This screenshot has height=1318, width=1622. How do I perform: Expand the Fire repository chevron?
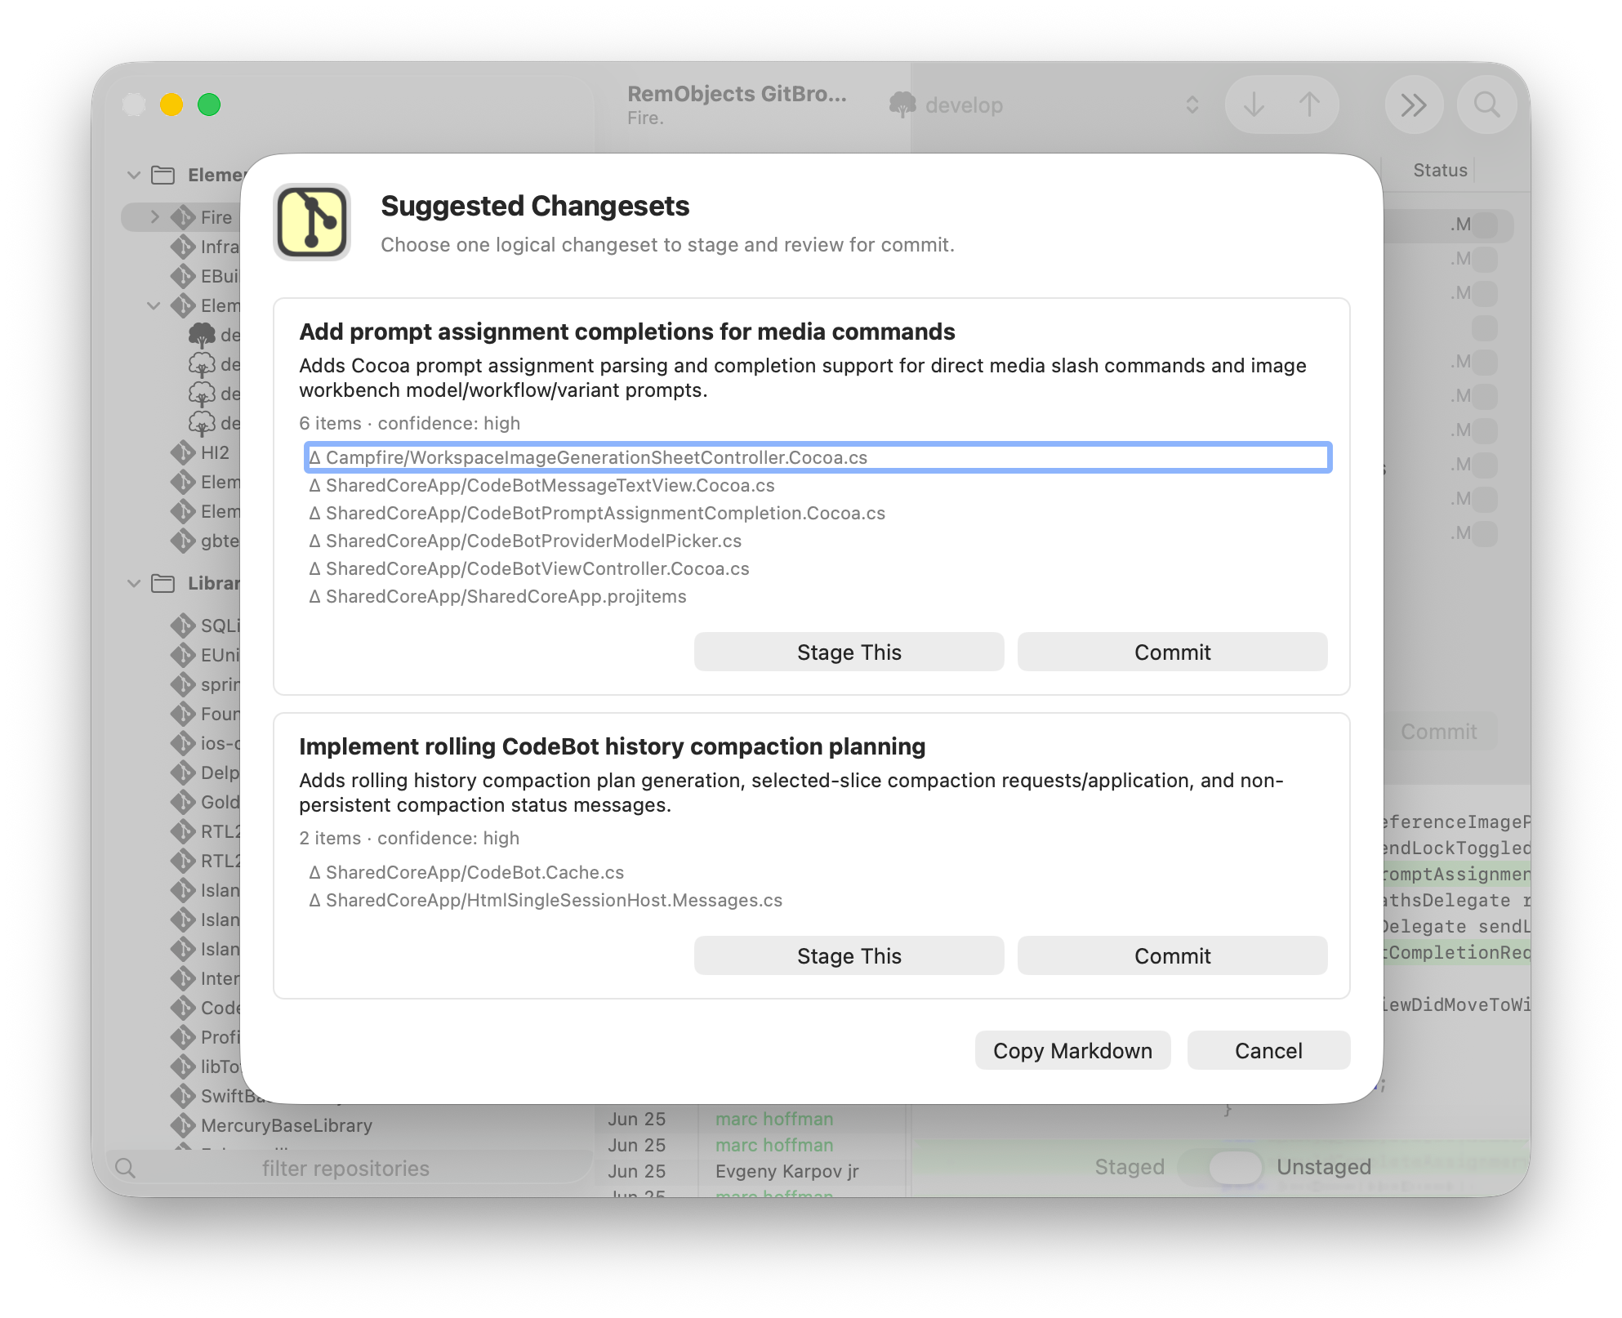pyautogui.click(x=154, y=217)
